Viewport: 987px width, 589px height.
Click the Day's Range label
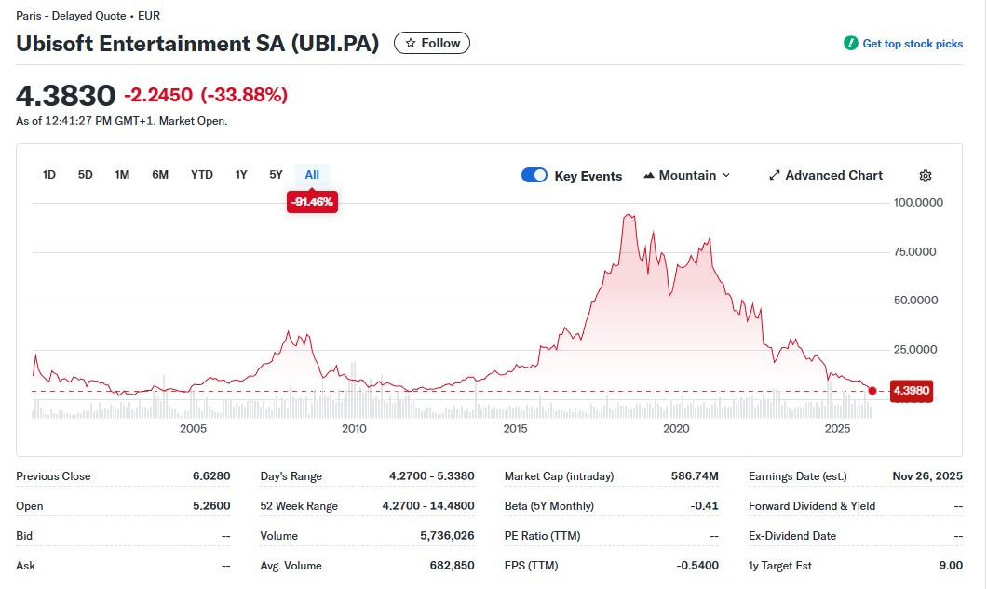291,476
